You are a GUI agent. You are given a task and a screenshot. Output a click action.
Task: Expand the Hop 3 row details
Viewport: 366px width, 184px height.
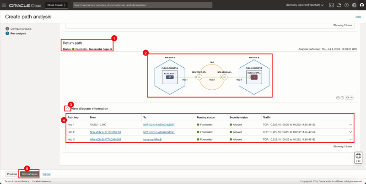(350, 139)
